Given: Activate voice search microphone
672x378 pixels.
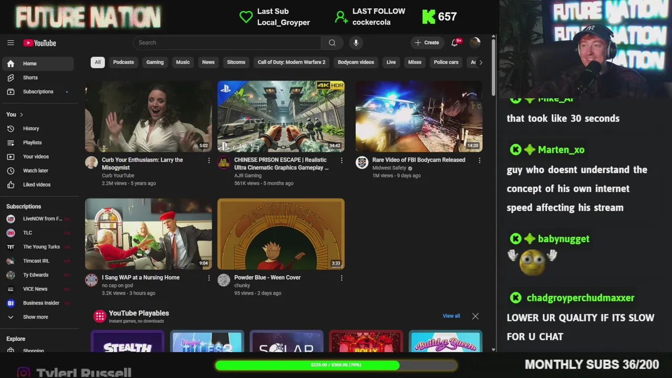Looking at the screenshot, I should (356, 43).
